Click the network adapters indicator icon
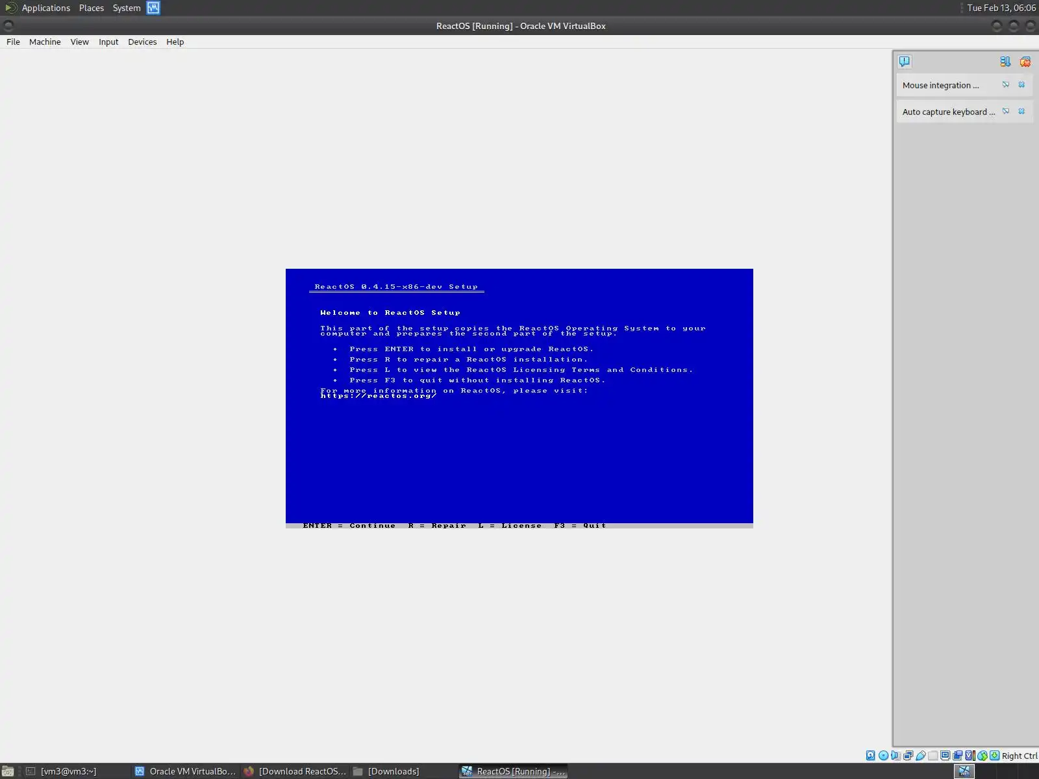The height and width of the screenshot is (779, 1039). point(908,755)
